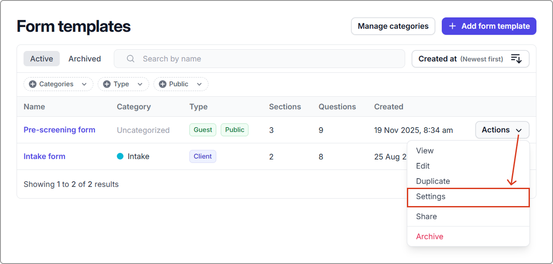Click Archive in the Actions menu
Viewport: 553px width, 264px height.
pyautogui.click(x=430, y=237)
